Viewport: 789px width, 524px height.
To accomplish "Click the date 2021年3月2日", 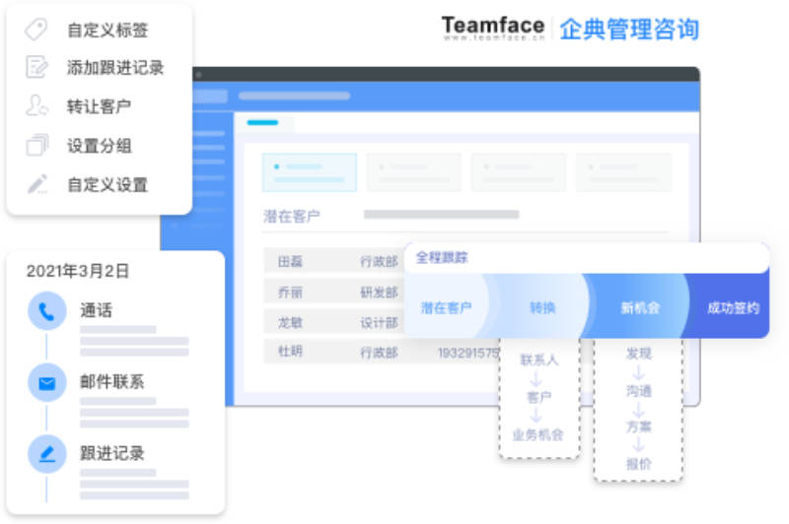I will [x=78, y=271].
